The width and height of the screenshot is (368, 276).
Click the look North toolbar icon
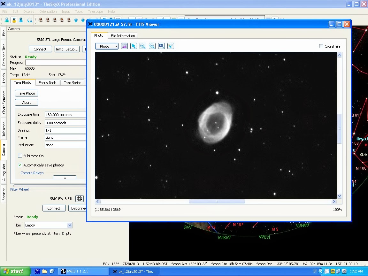[x=41, y=20]
